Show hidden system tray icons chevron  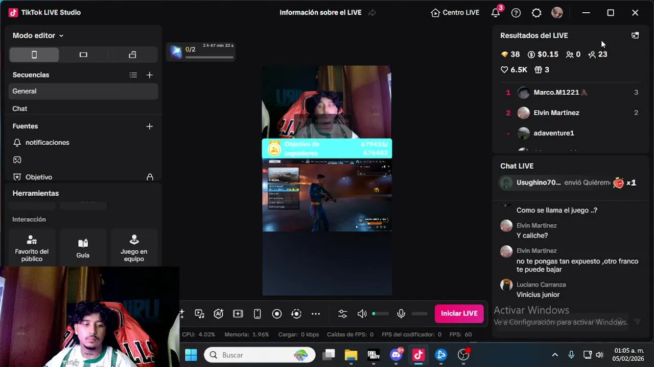tap(555, 355)
